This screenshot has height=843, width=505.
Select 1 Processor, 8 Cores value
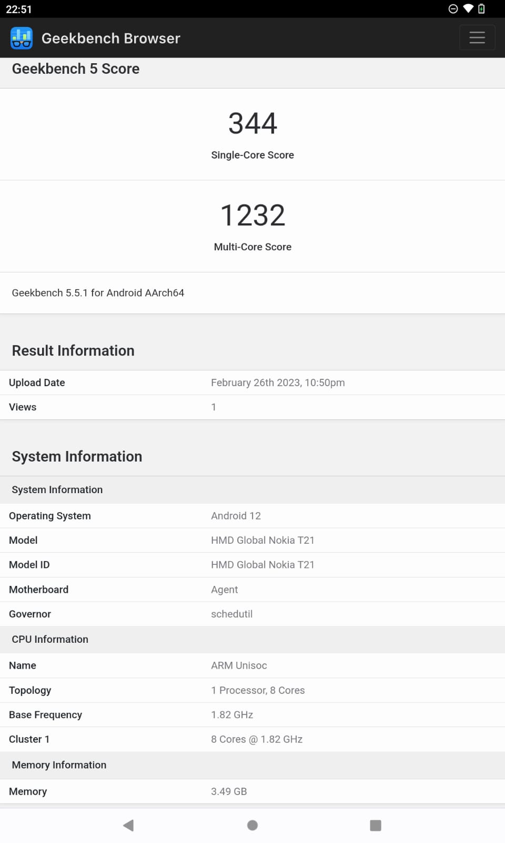tap(258, 690)
